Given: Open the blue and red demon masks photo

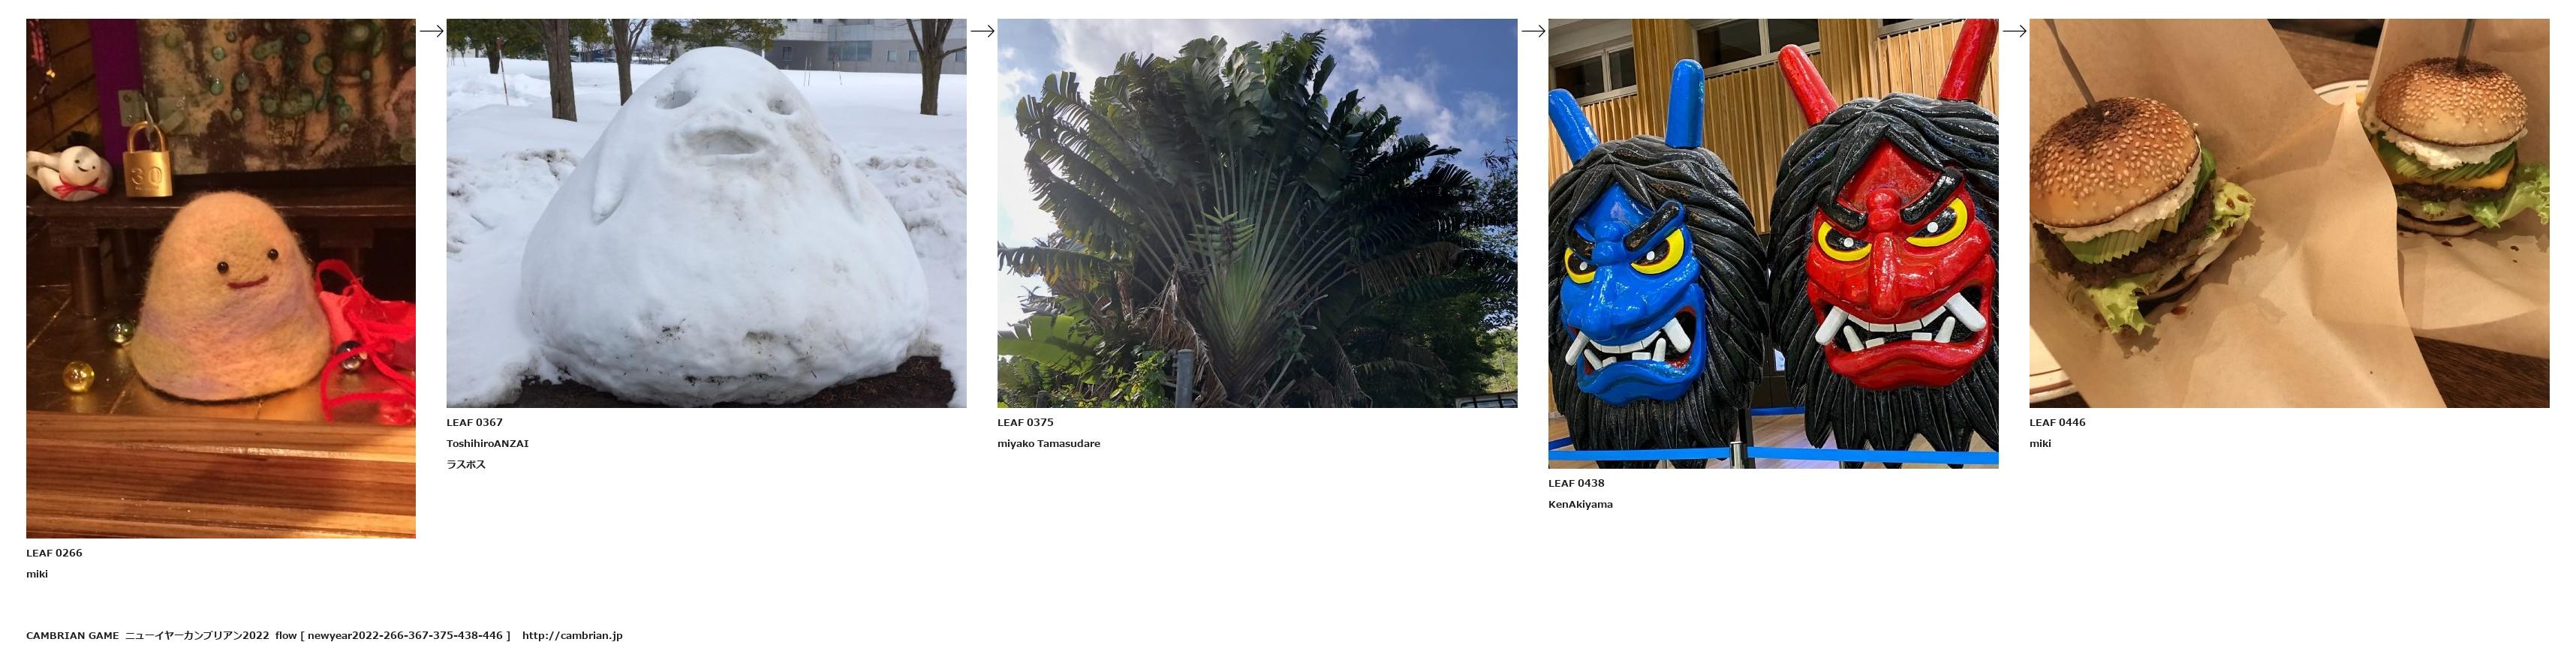Looking at the screenshot, I should coord(1773,244).
